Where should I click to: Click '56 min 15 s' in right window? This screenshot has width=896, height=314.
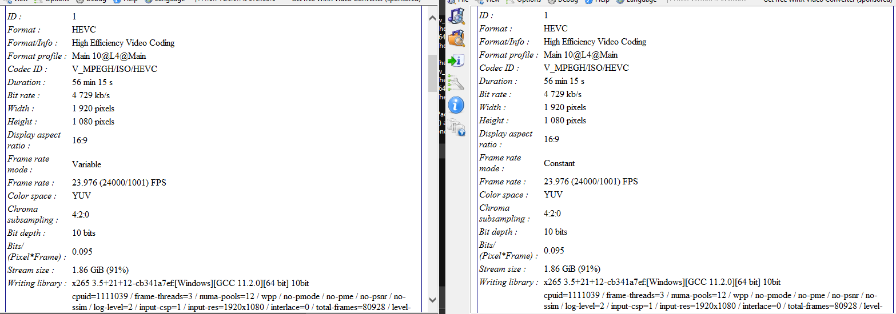point(564,81)
